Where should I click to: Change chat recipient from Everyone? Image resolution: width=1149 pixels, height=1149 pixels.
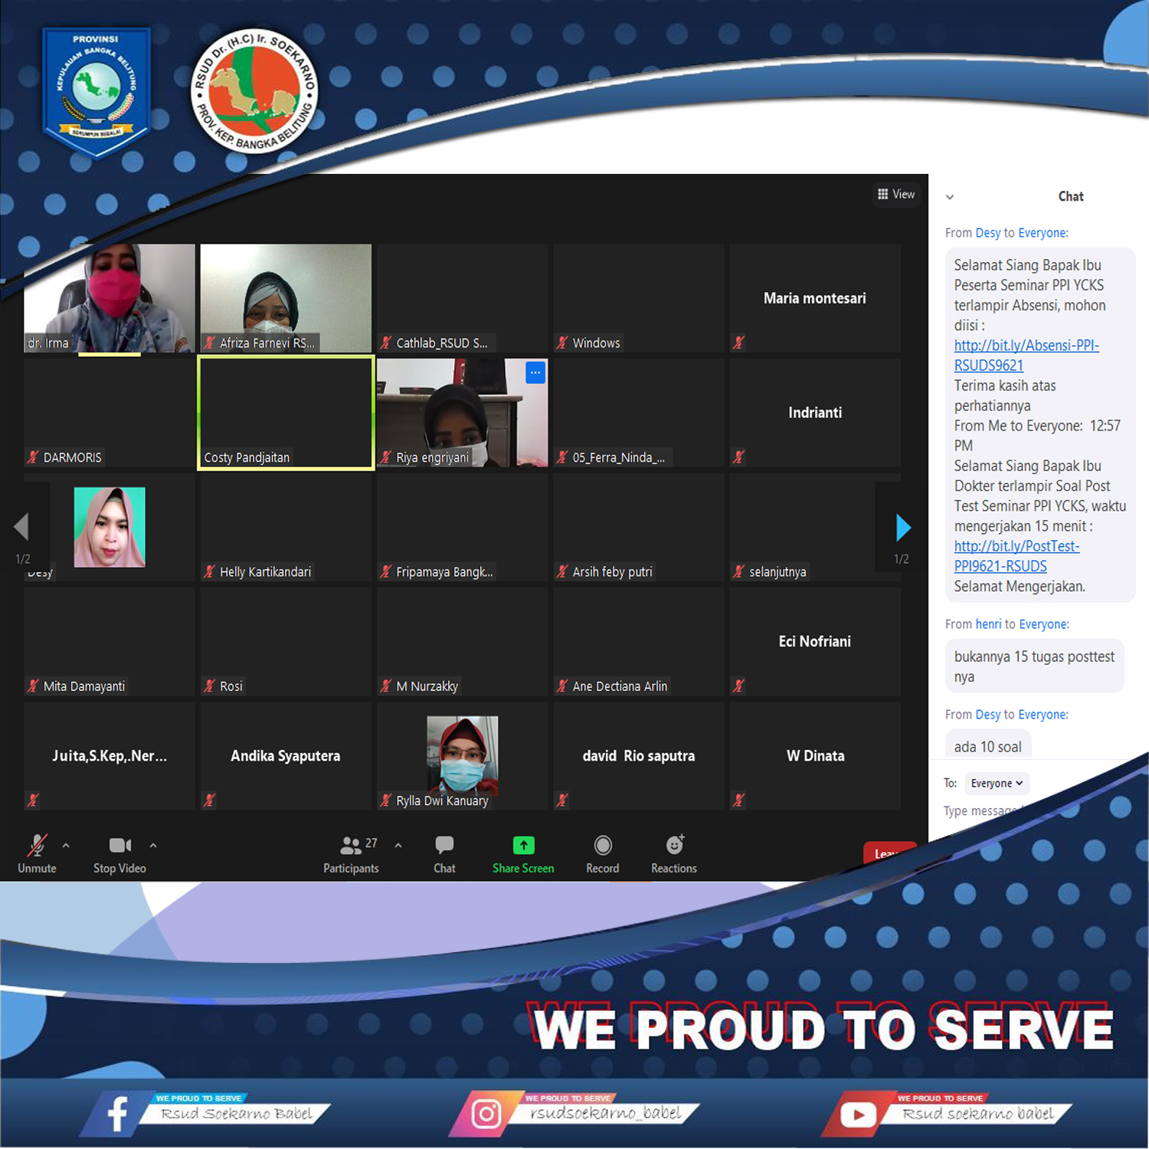click(997, 783)
